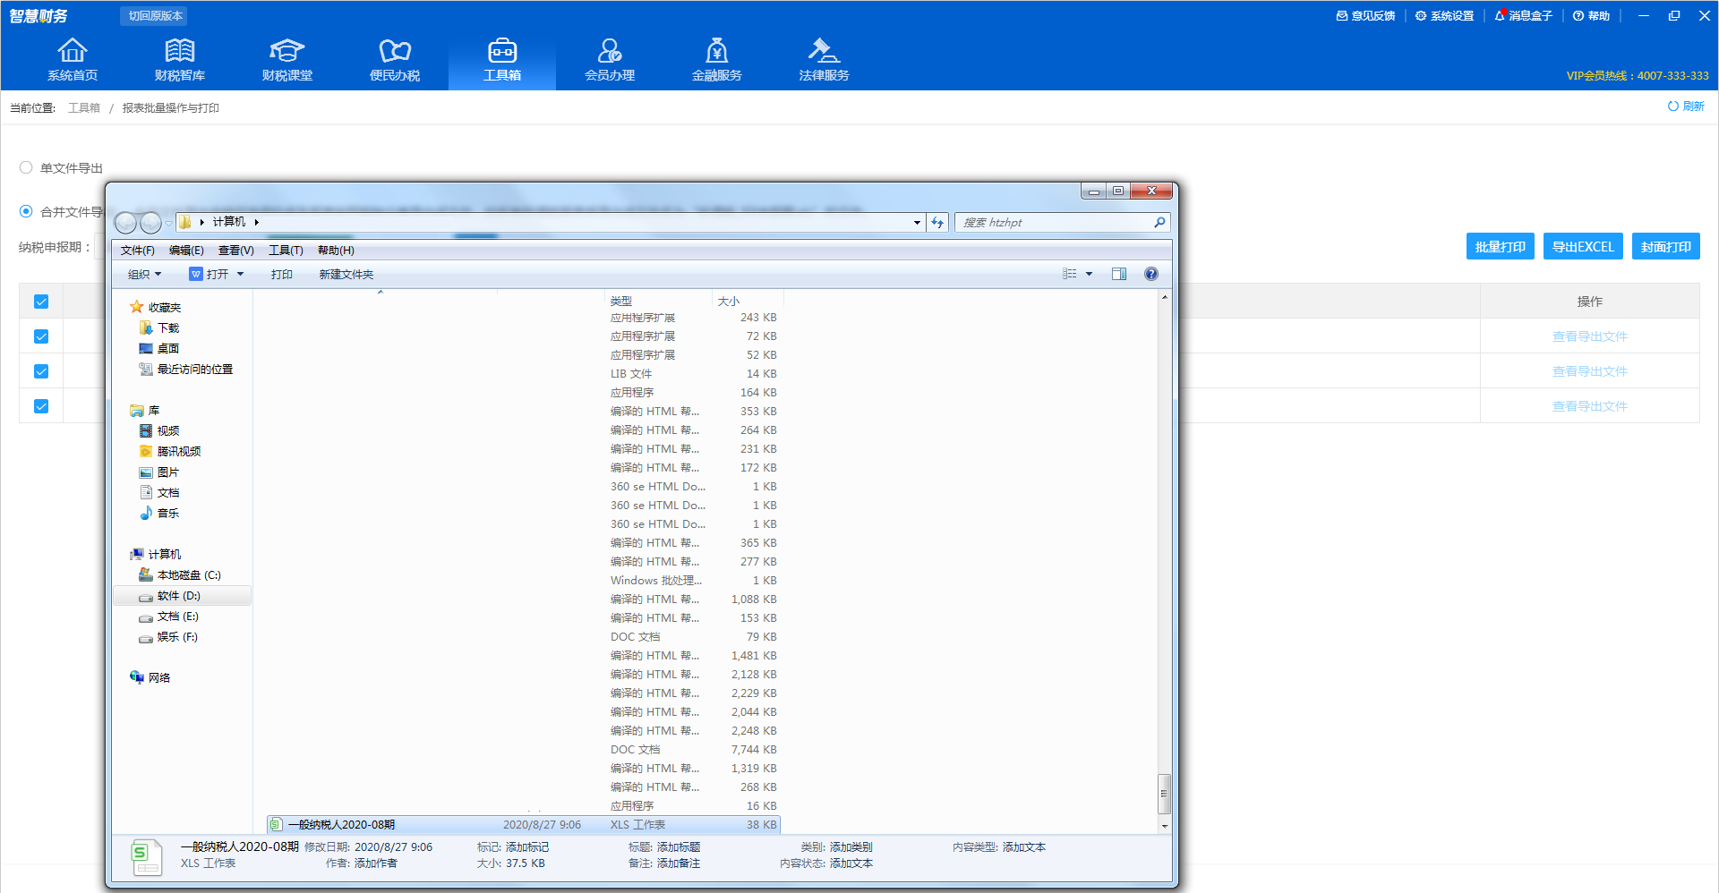The height and width of the screenshot is (893, 1719).
Task: Click the file list vertical scrollbar thumb
Action: point(1164,794)
